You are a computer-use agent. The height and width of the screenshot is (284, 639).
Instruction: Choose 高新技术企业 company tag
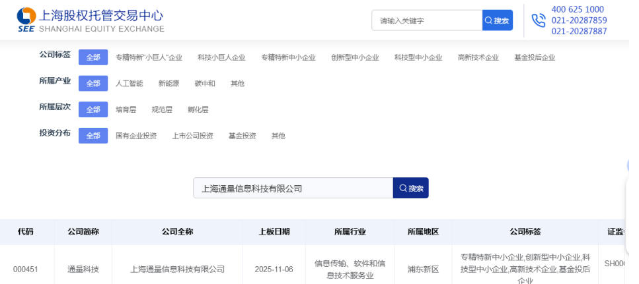point(478,57)
